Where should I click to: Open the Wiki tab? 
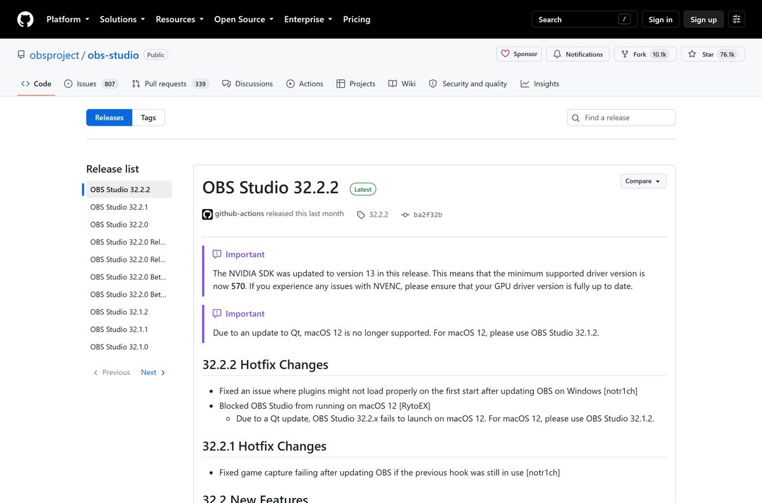pos(402,83)
